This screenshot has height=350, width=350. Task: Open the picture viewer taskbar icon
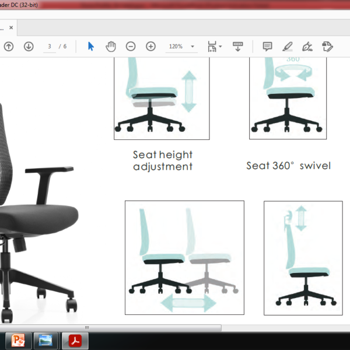45,341
